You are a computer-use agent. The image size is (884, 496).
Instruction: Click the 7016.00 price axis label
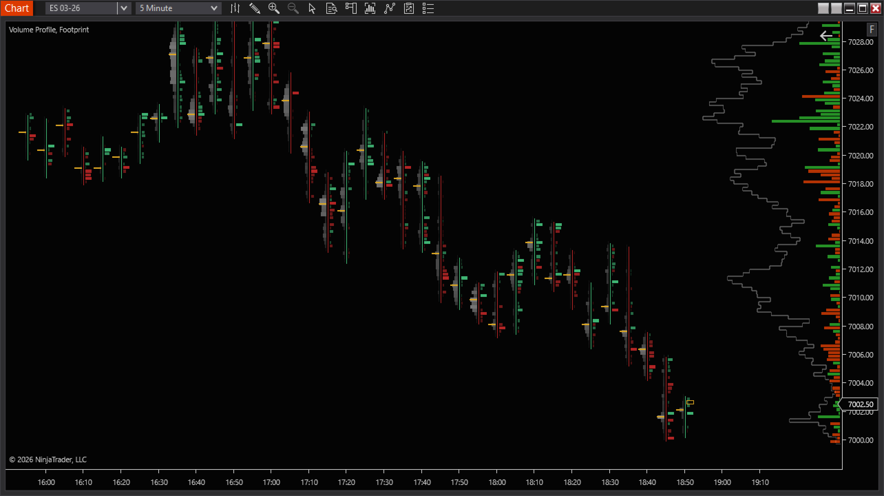pos(861,212)
